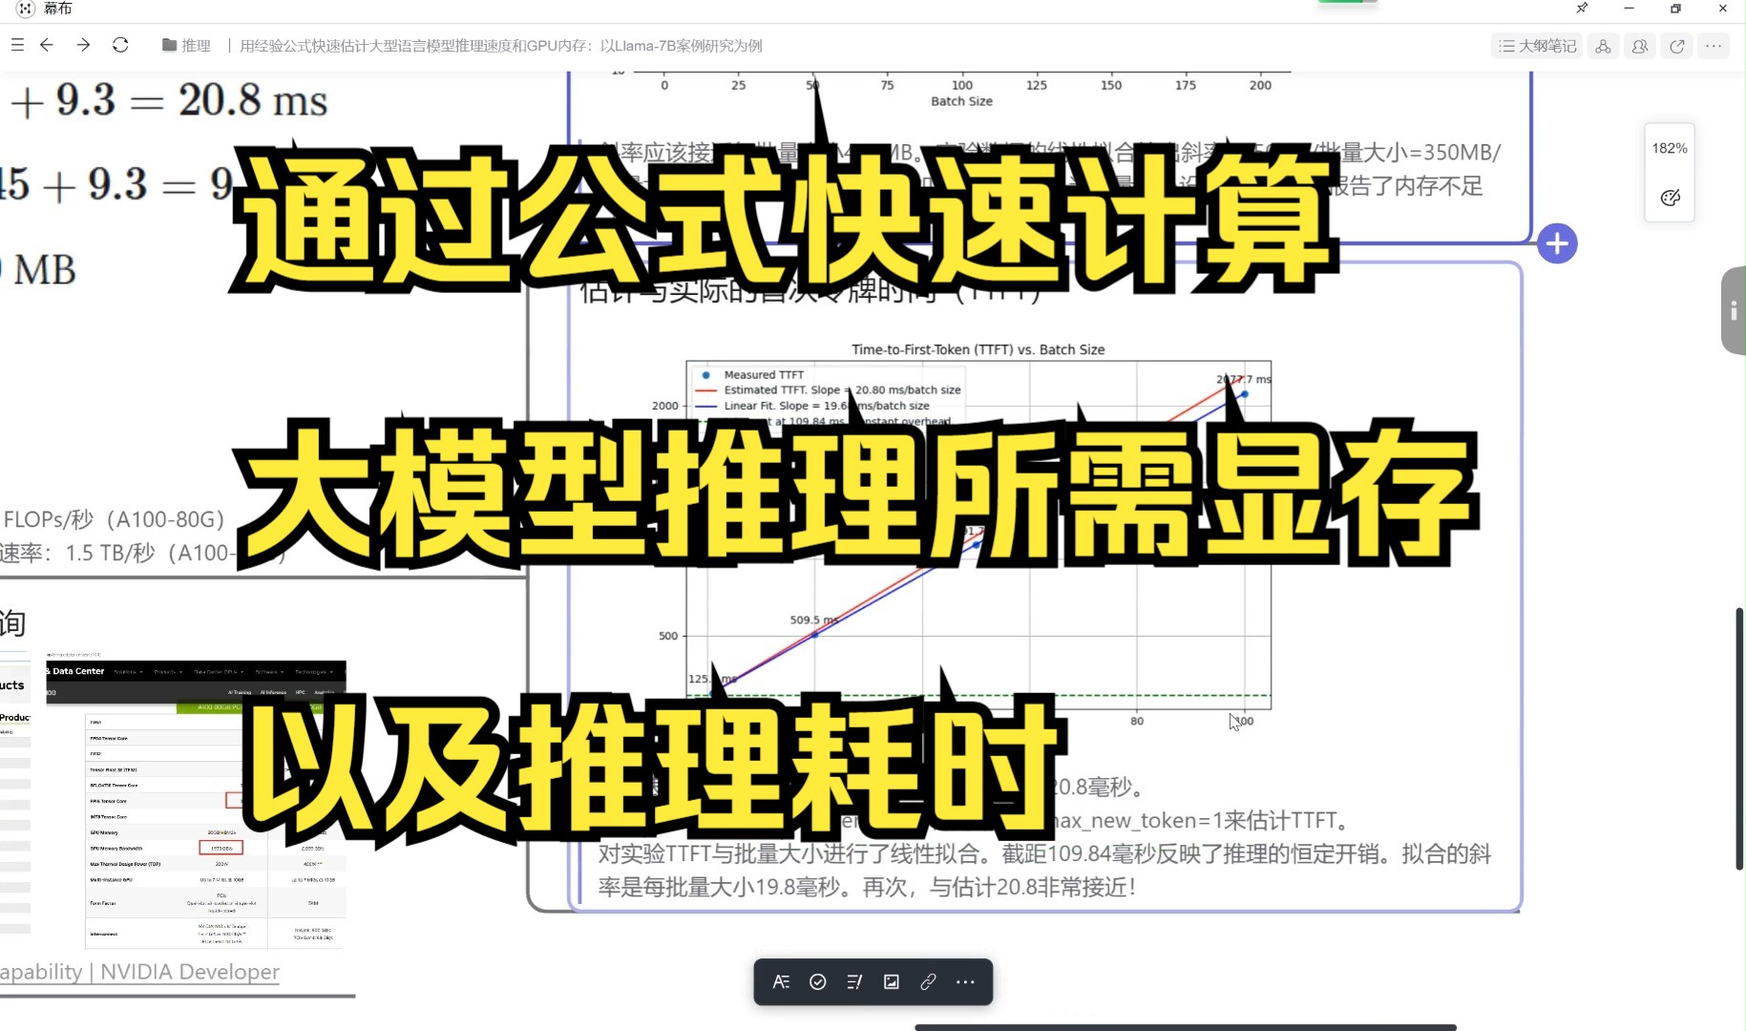Open the collapsed right sidebar handle
1746x1031 pixels.
[1734, 310]
